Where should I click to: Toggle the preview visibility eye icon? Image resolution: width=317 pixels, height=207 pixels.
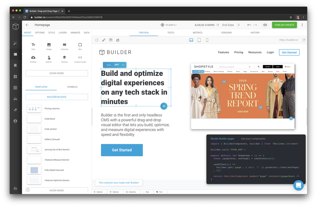click(265, 25)
